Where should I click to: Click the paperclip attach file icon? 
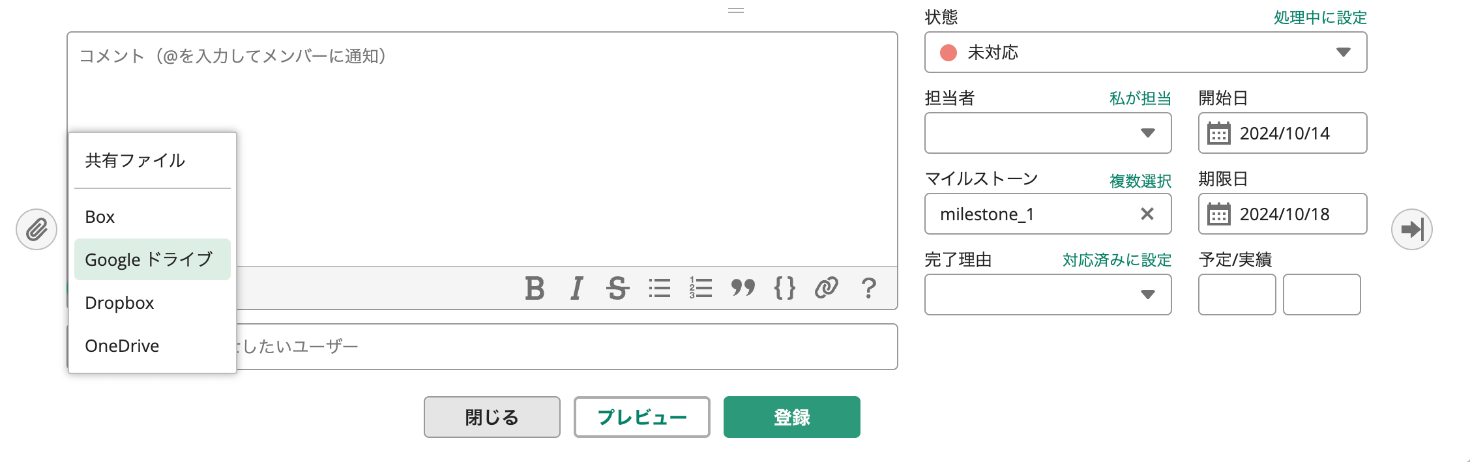(37, 229)
